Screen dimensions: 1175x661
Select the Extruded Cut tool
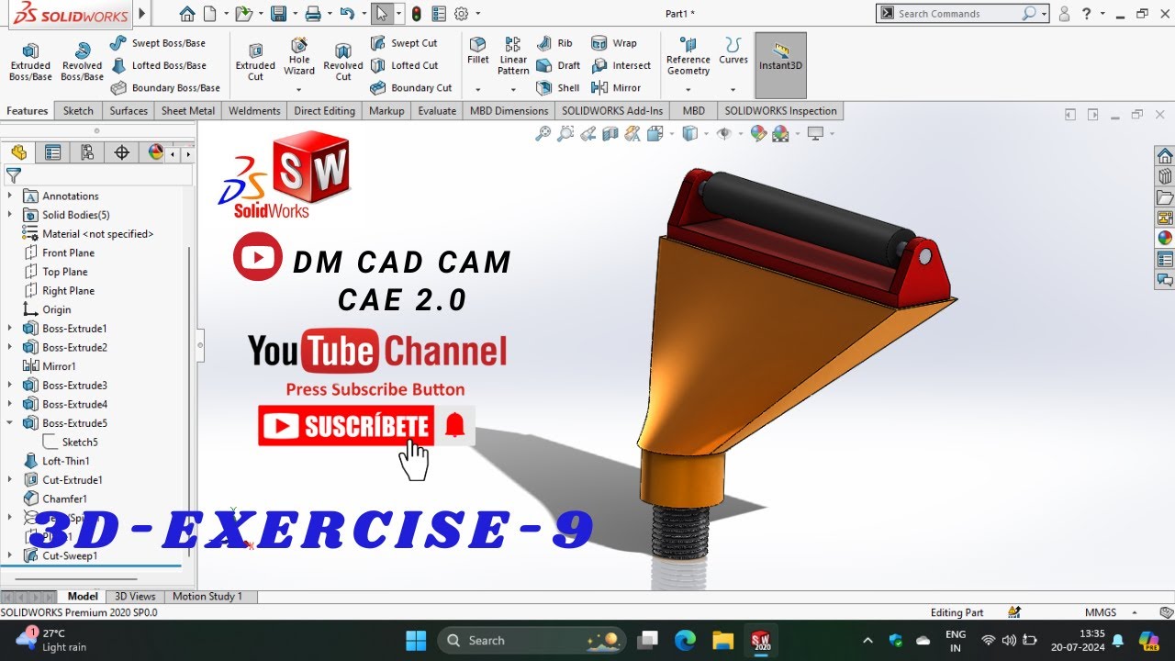click(x=255, y=62)
